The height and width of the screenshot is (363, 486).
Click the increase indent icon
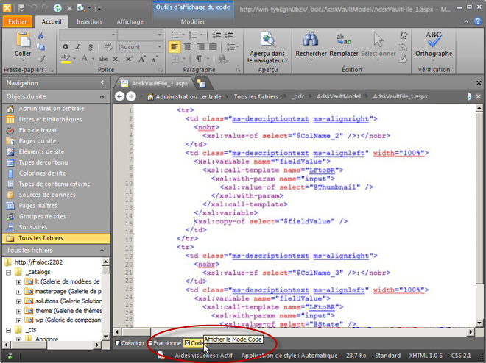[229, 35]
